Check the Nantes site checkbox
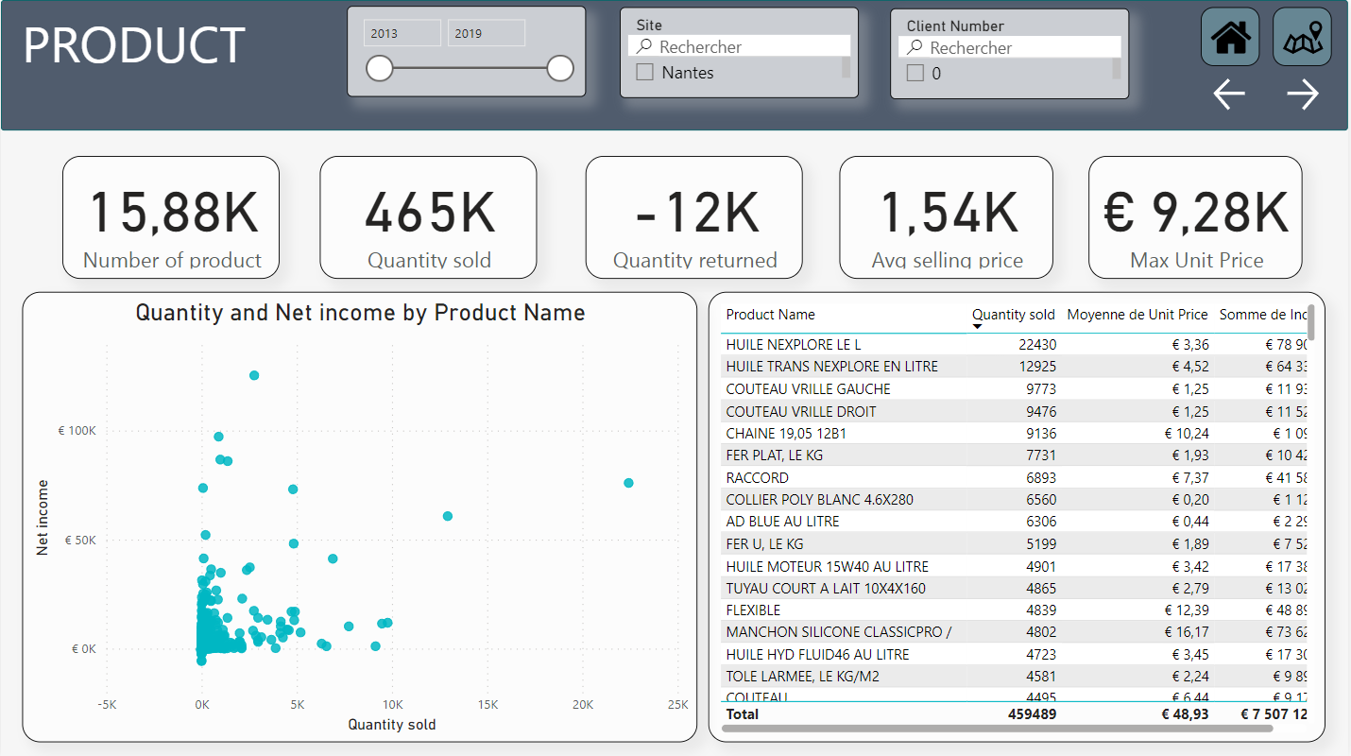1351x756 pixels. pos(645,72)
